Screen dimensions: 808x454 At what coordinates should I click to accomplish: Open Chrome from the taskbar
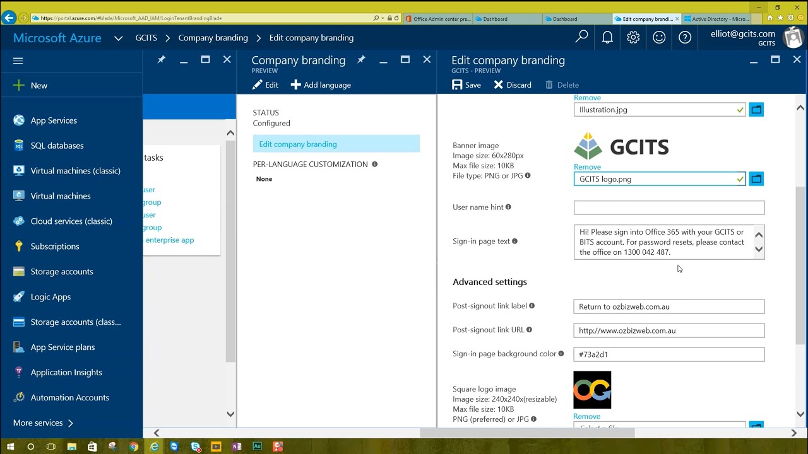[134, 446]
